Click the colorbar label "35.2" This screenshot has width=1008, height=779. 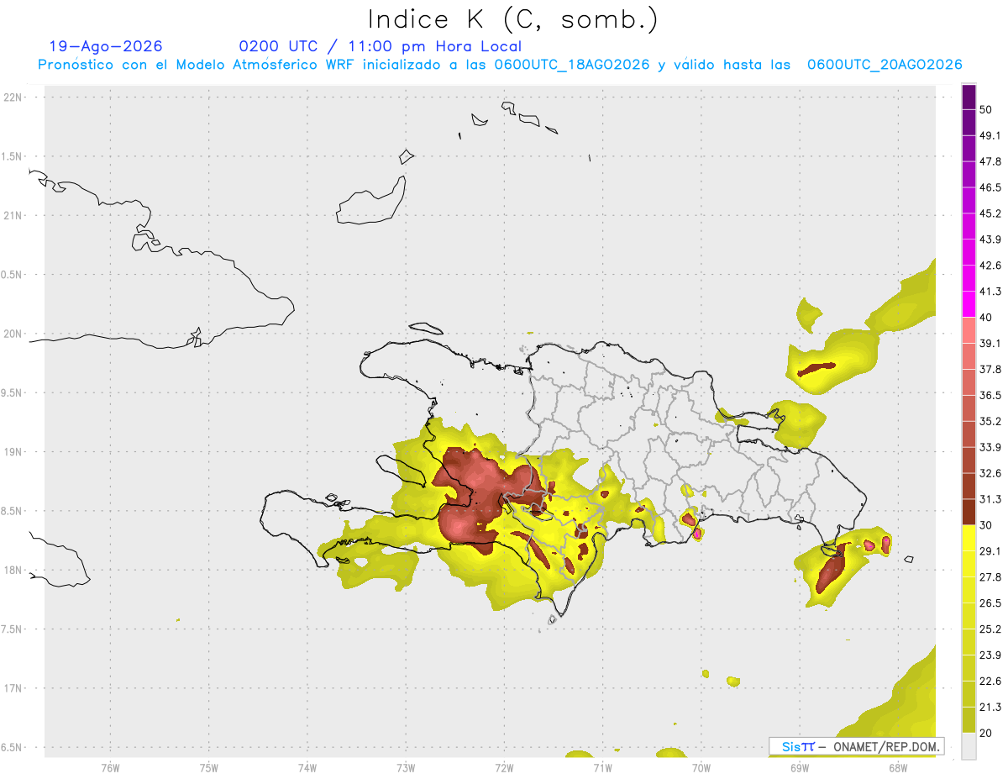coord(990,421)
